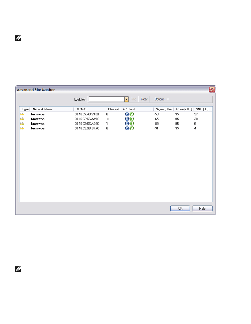Screen dimensions: 251x324
Task: Click the network type icon for 00:16:C8:66:A0:90
Action: [x=22, y=124]
